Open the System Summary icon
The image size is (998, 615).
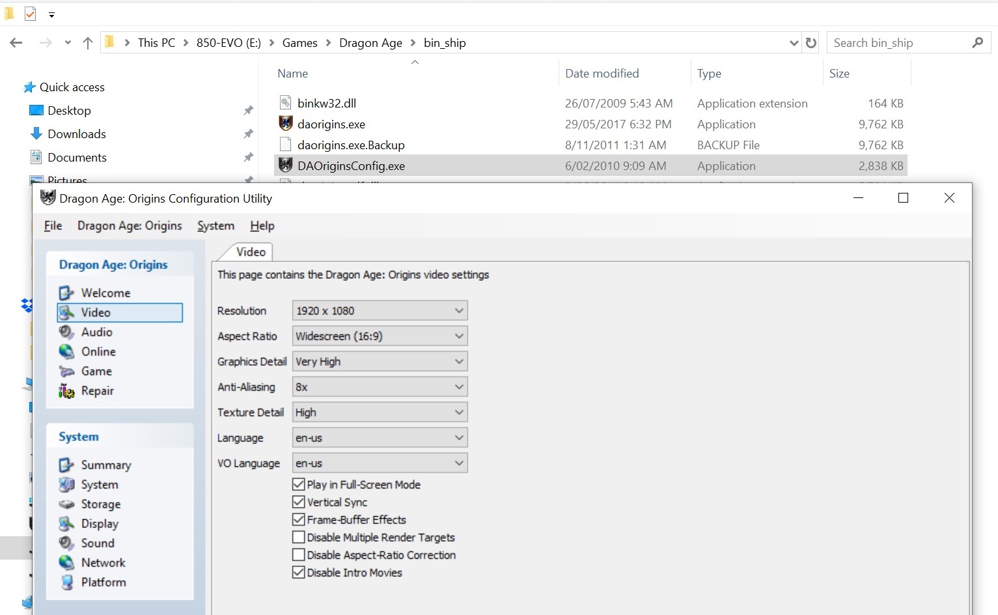(66, 465)
